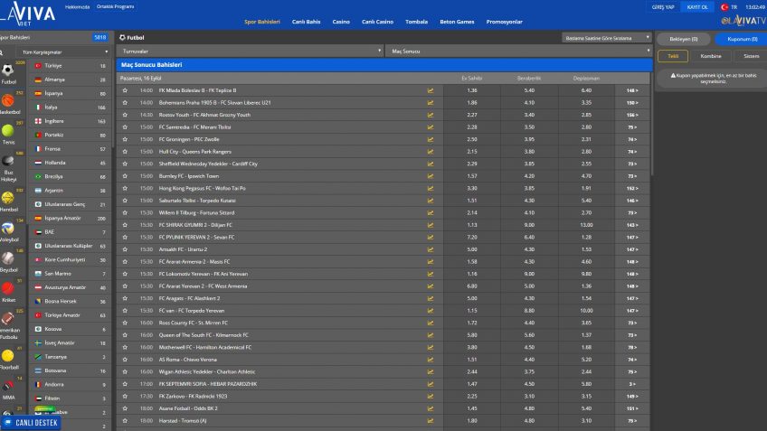
Task: Favorite star for Motherwell FC - Hamilton Academical FC
Action: (125, 348)
